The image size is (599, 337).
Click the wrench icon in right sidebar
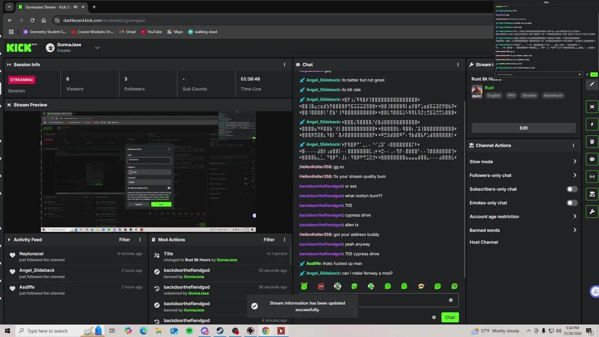[x=592, y=212]
